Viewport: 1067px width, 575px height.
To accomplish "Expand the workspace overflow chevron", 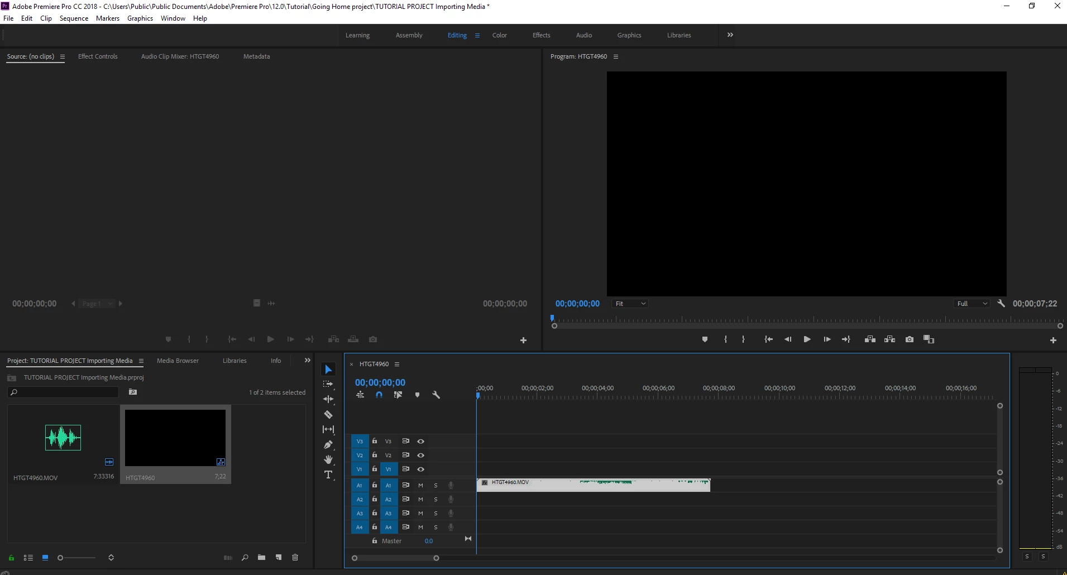I will tap(730, 35).
